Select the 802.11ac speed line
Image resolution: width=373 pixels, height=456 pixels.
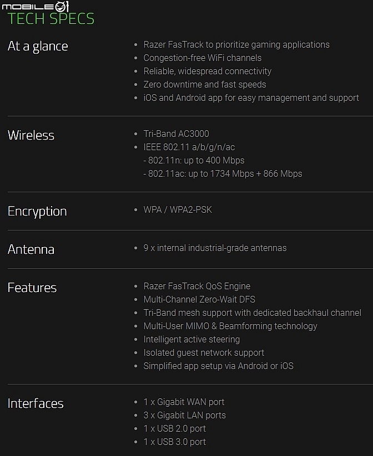click(223, 173)
